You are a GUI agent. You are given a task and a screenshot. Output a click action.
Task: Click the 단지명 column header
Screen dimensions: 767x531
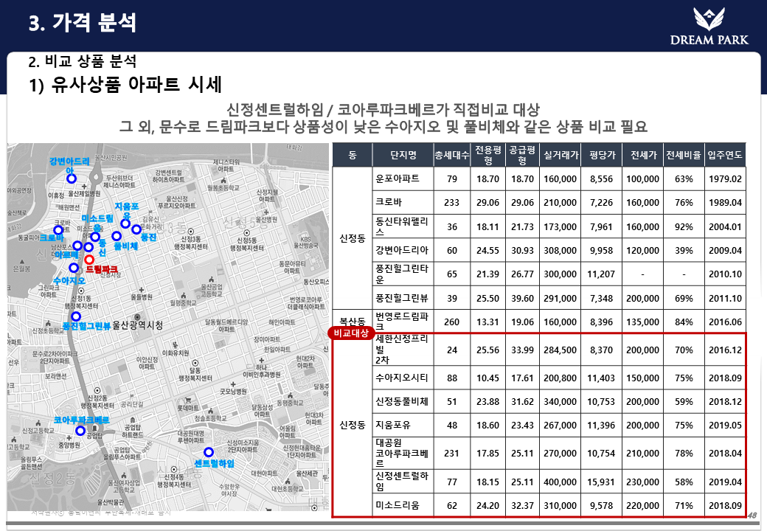(x=403, y=155)
